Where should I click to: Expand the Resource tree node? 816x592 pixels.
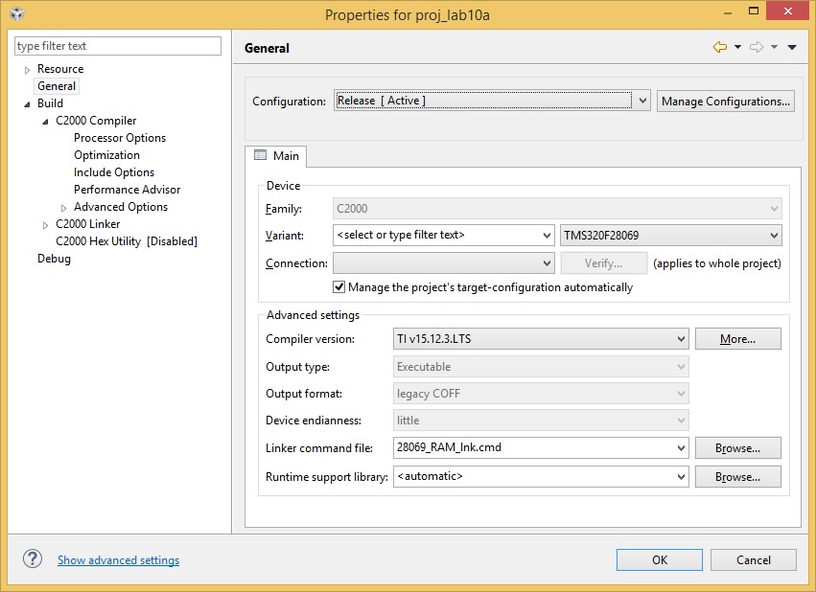[x=26, y=68]
